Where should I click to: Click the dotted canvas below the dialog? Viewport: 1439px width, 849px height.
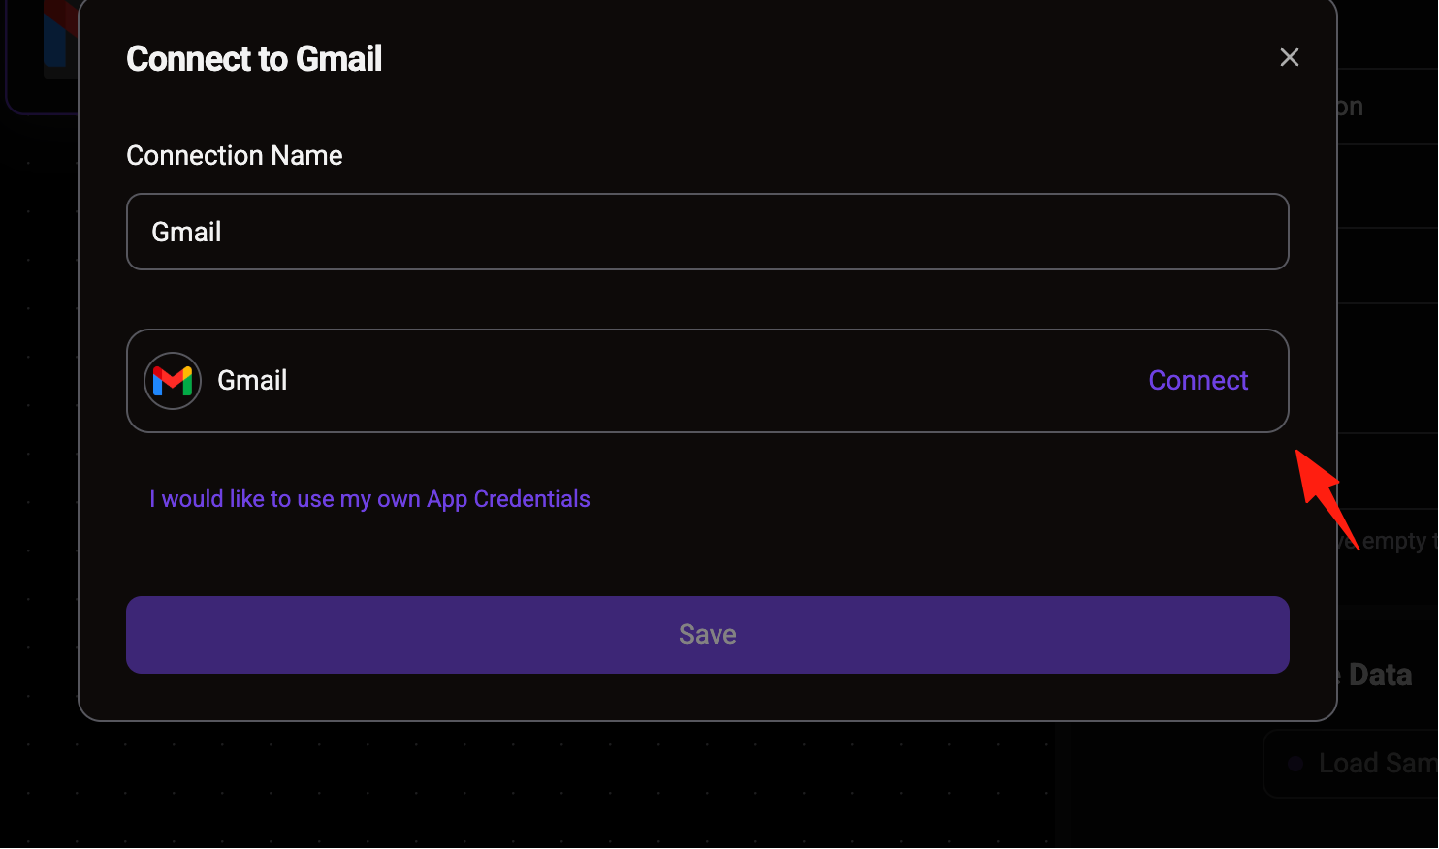click(562, 785)
